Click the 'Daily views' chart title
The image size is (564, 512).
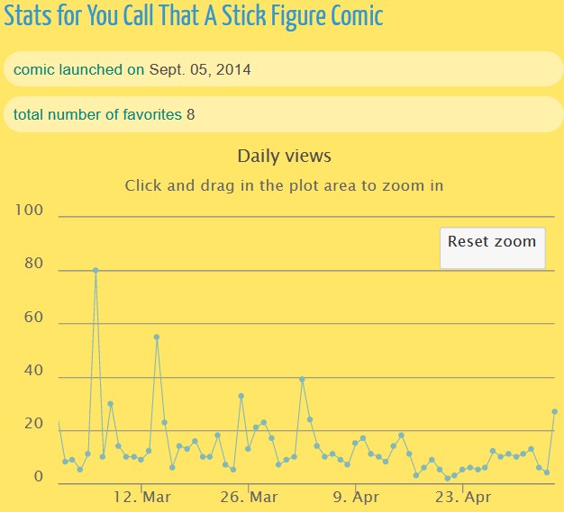pyautogui.click(x=284, y=156)
